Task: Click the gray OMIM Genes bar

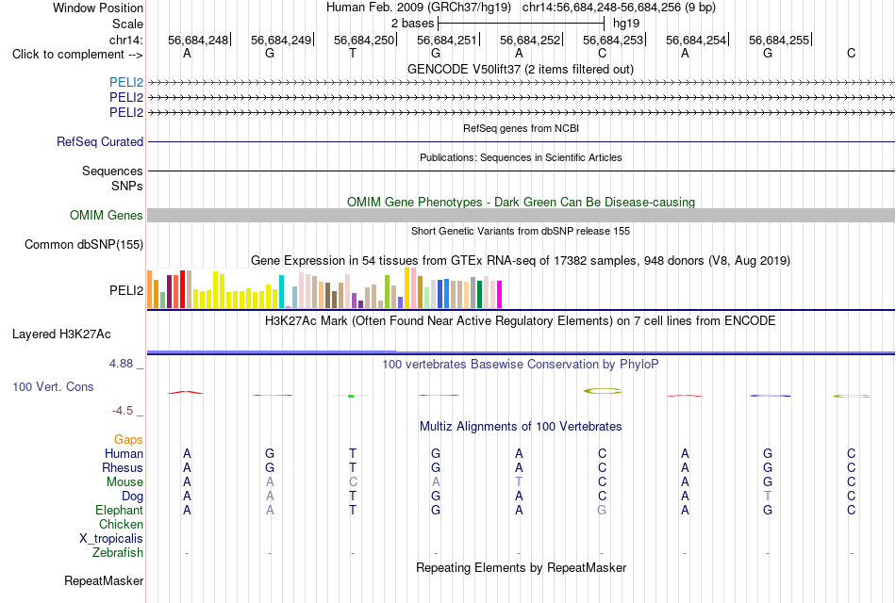Action: point(521,215)
